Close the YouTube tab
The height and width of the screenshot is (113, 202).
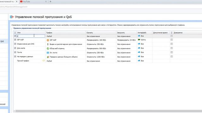pos(46,2)
